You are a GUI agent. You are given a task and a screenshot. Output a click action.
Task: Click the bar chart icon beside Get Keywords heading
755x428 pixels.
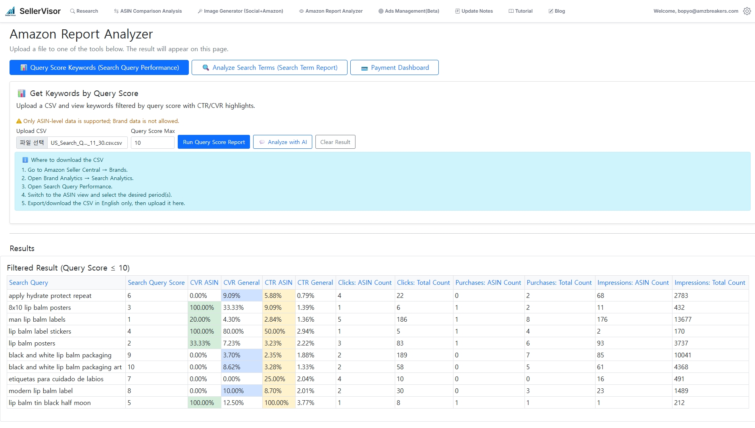tap(22, 93)
